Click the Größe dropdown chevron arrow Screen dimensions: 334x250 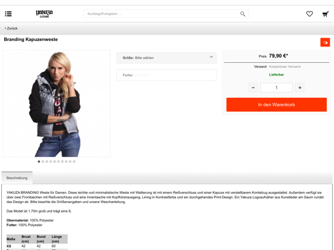pos(211,57)
